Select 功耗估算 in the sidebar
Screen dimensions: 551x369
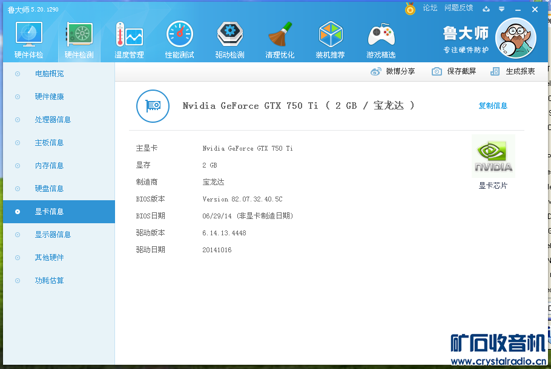click(49, 281)
